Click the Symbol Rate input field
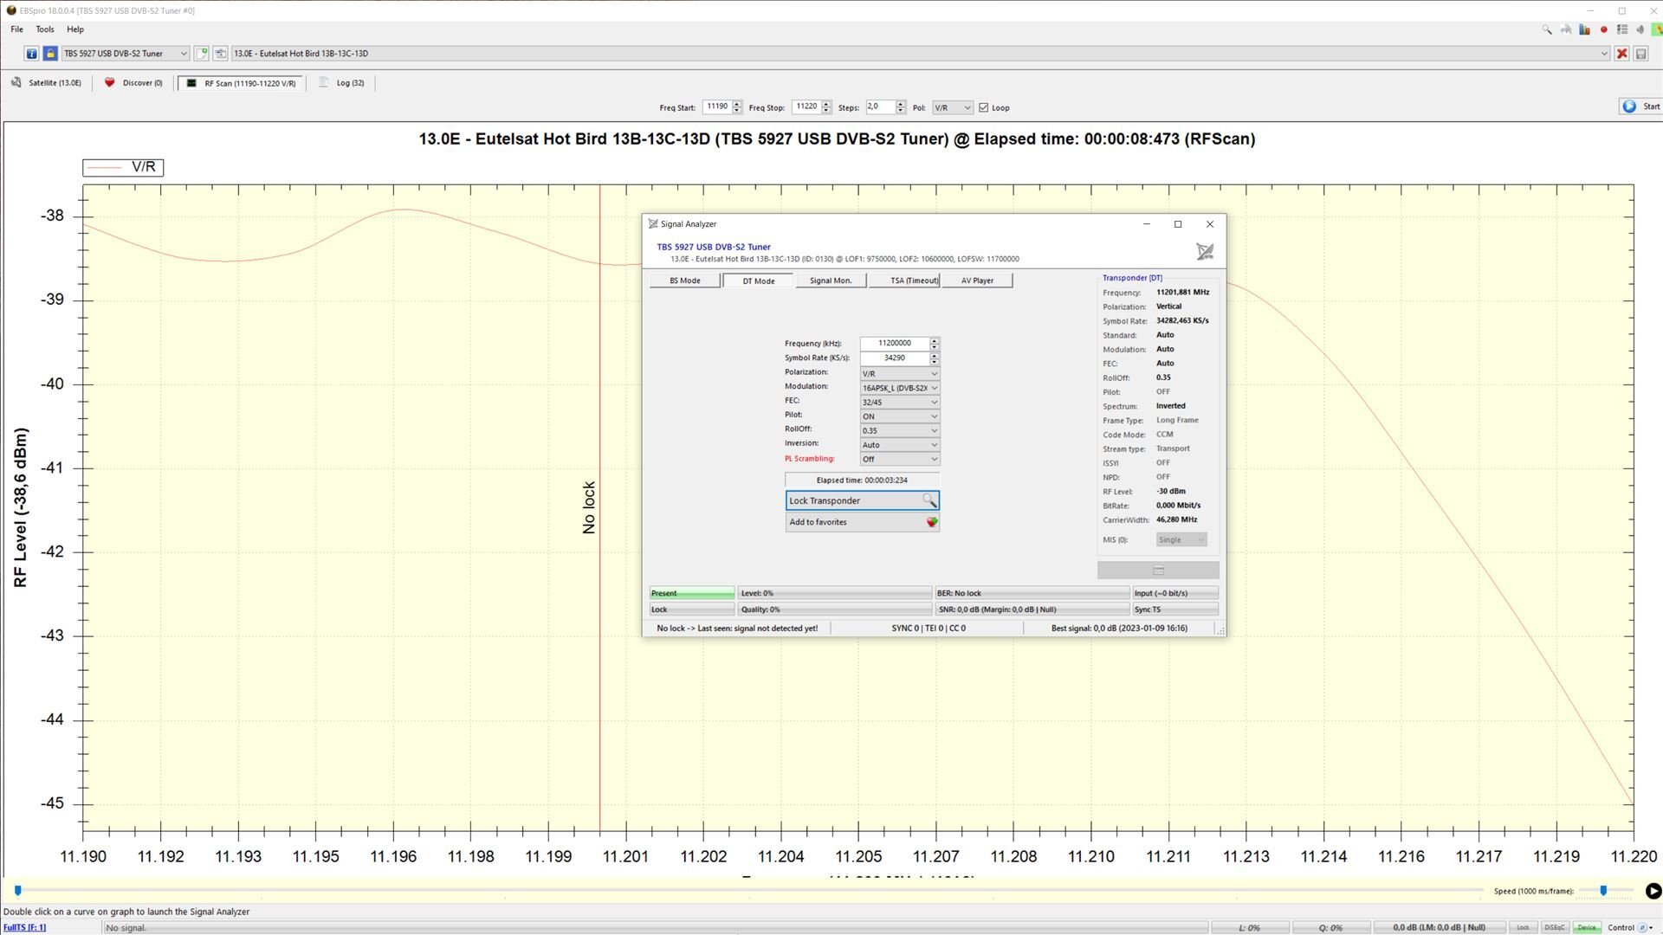 (894, 358)
